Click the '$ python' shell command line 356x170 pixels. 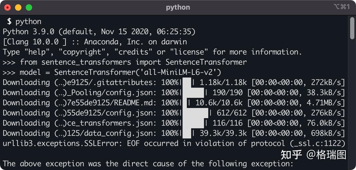pyautogui.click(x=24, y=21)
